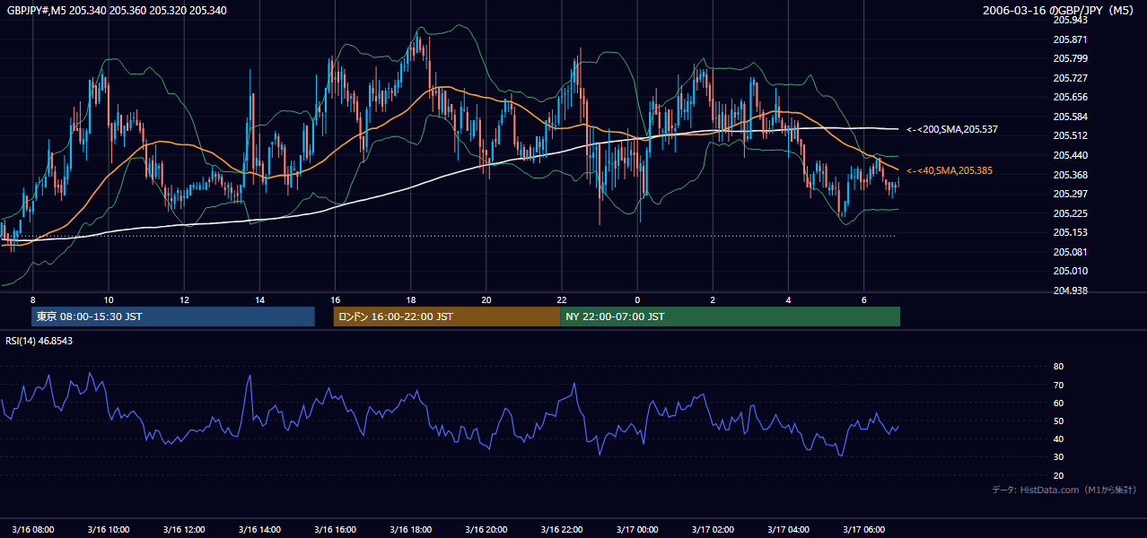Click the bottom date label 3/17 06:00
Image resolution: width=1147 pixels, height=538 pixels.
[x=866, y=529]
